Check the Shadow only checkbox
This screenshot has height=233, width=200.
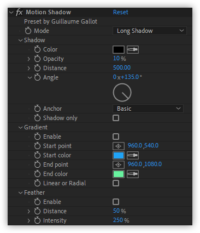(116, 118)
